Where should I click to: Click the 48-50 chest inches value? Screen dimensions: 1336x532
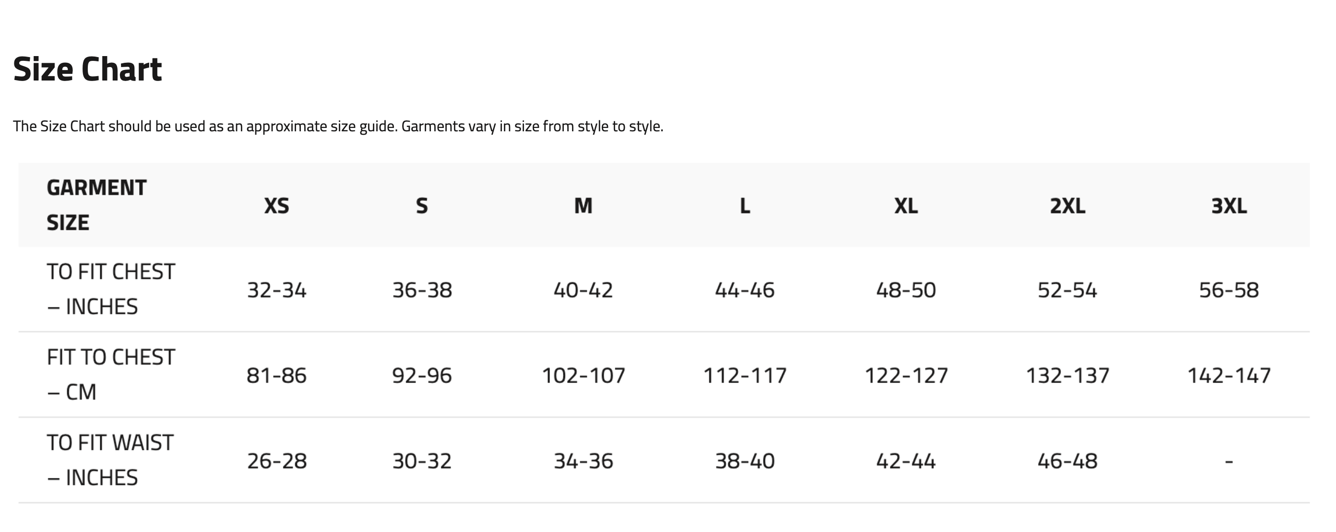pyautogui.click(x=906, y=290)
